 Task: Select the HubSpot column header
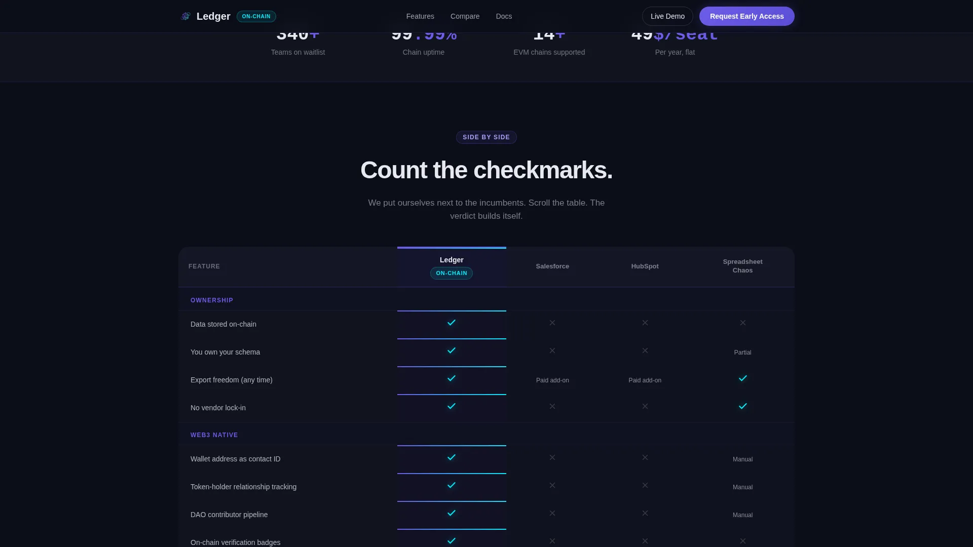tap(645, 266)
